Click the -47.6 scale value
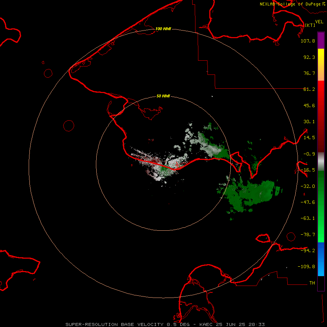The image size is (327, 327). [x=308, y=202]
